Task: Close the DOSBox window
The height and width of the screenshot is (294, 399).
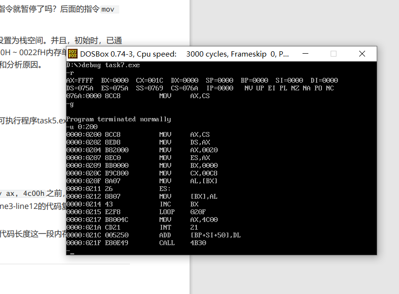Action: pyautogui.click(x=362, y=54)
